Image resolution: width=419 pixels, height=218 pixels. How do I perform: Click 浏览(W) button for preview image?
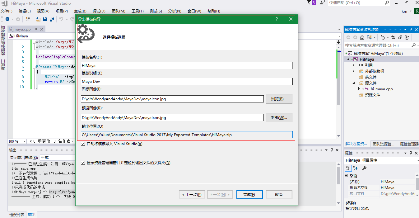click(279, 118)
